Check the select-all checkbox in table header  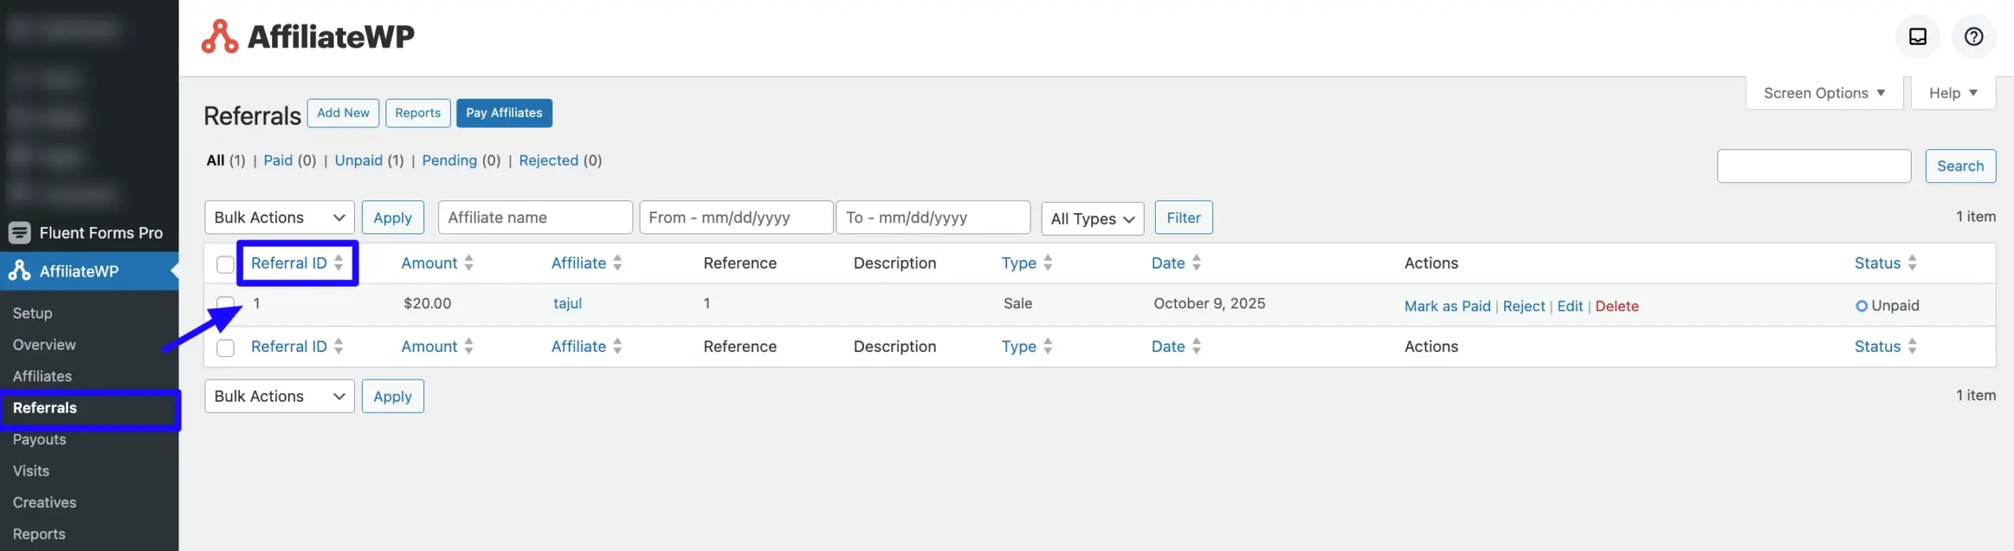tap(225, 264)
